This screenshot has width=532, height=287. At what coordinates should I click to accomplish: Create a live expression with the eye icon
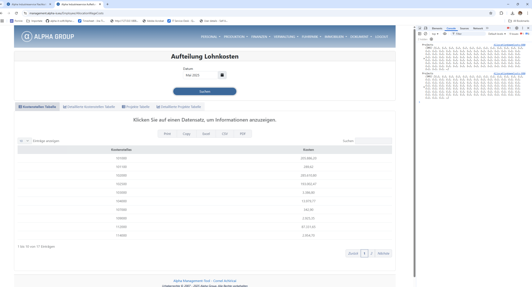445,34
